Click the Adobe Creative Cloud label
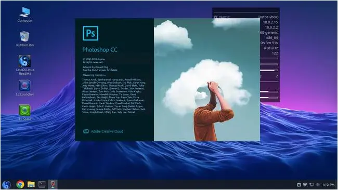The width and height of the screenshot is (338, 190). click(x=107, y=131)
